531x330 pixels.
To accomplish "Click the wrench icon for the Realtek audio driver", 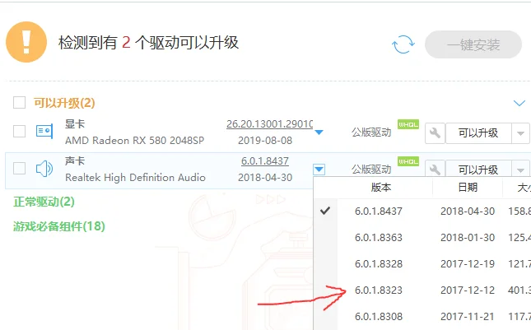I will coord(435,169).
